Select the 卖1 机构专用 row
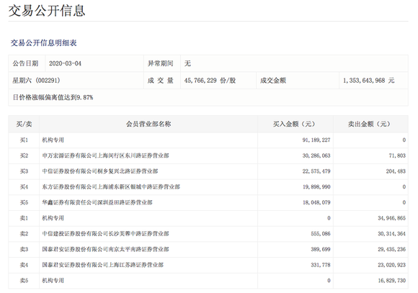 (208, 218)
